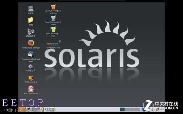This screenshot has width=183, height=114.
Task: Select the dark active workspace in the pager
Action: 122,109
